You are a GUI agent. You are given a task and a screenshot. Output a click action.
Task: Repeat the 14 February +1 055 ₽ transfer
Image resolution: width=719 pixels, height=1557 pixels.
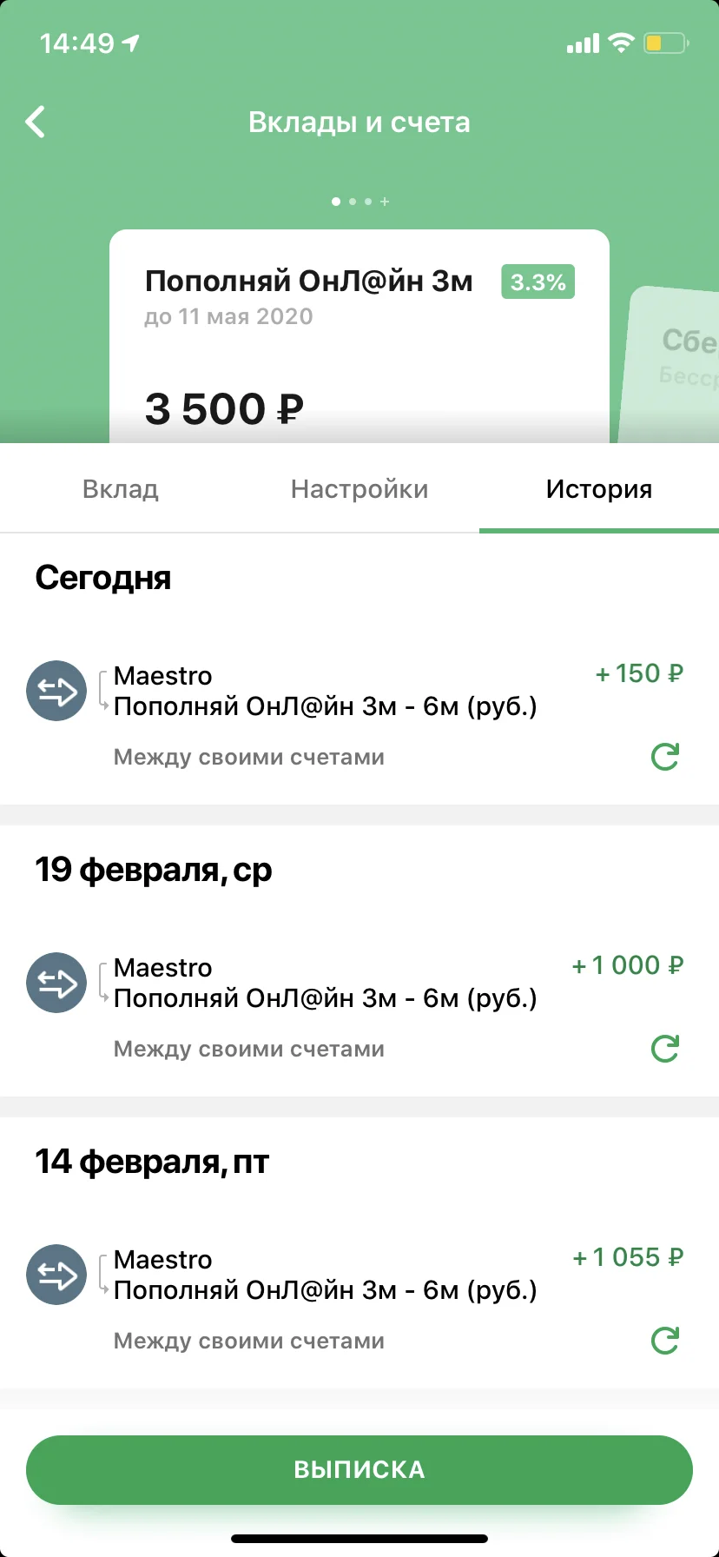coord(665,1341)
